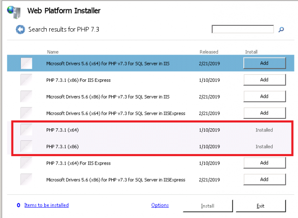Click the Web Platform Installer logo icon
Image resolution: width=298 pixels, height=218 pixels.
point(14,12)
